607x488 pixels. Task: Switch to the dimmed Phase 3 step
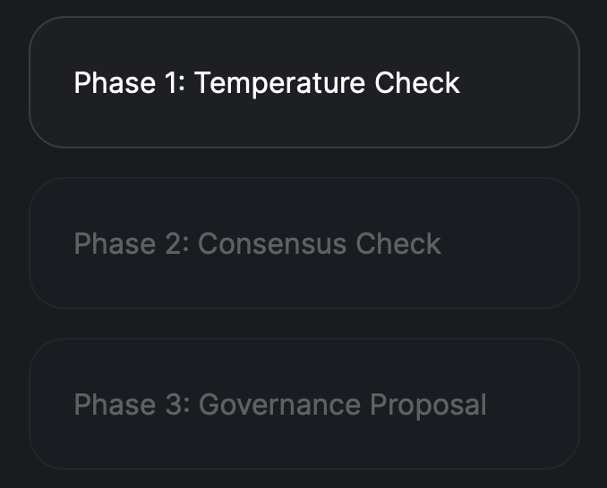click(x=304, y=404)
